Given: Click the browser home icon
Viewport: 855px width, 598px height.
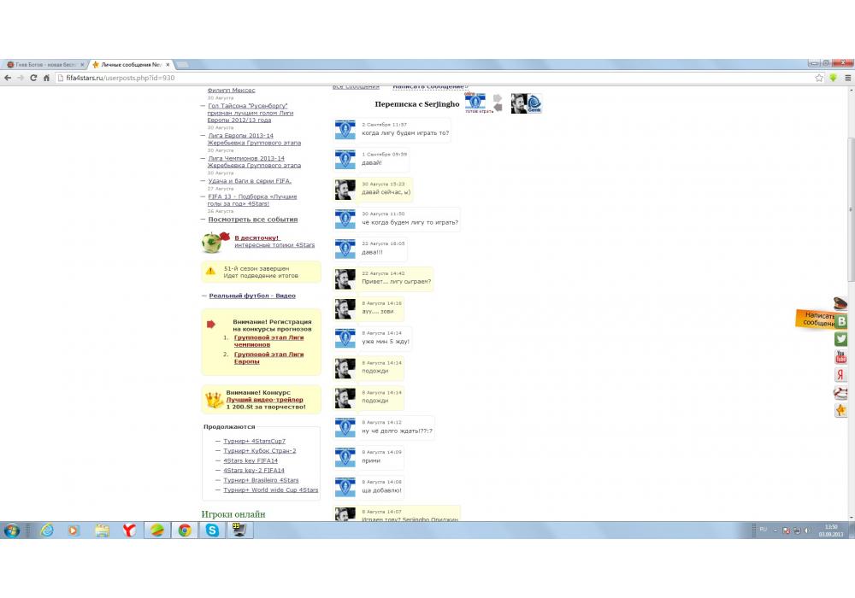Looking at the screenshot, I should [x=46, y=78].
